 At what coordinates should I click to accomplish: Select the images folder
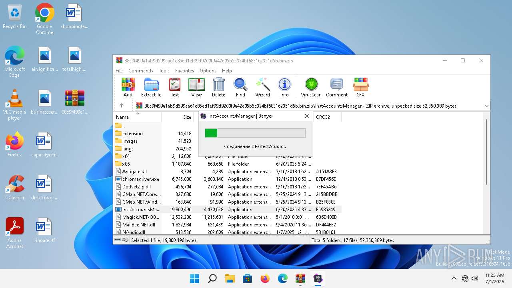click(x=228, y=141)
